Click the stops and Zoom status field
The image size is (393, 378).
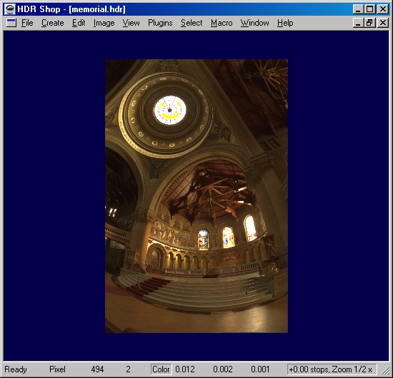(332, 369)
